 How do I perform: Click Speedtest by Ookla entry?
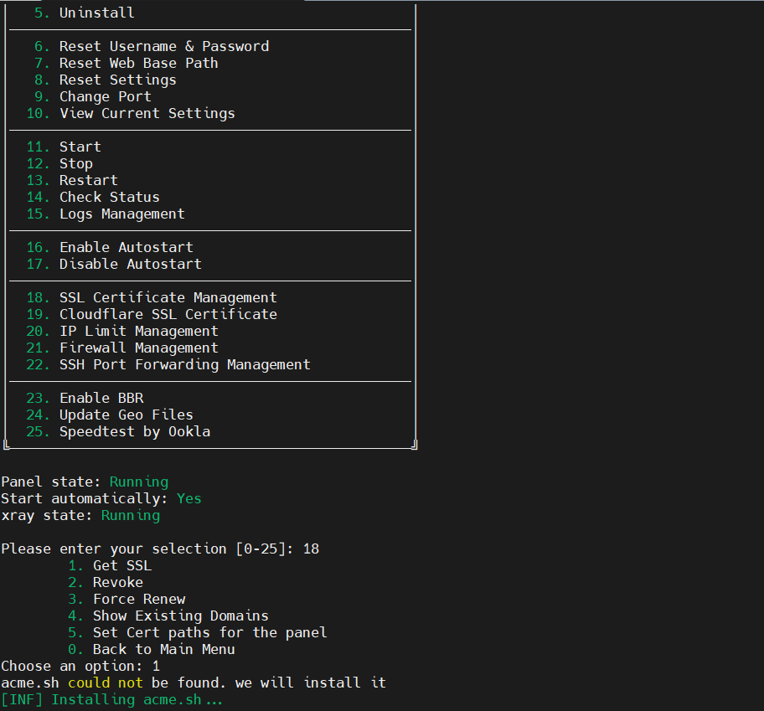pyautogui.click(x=134, y=431)
